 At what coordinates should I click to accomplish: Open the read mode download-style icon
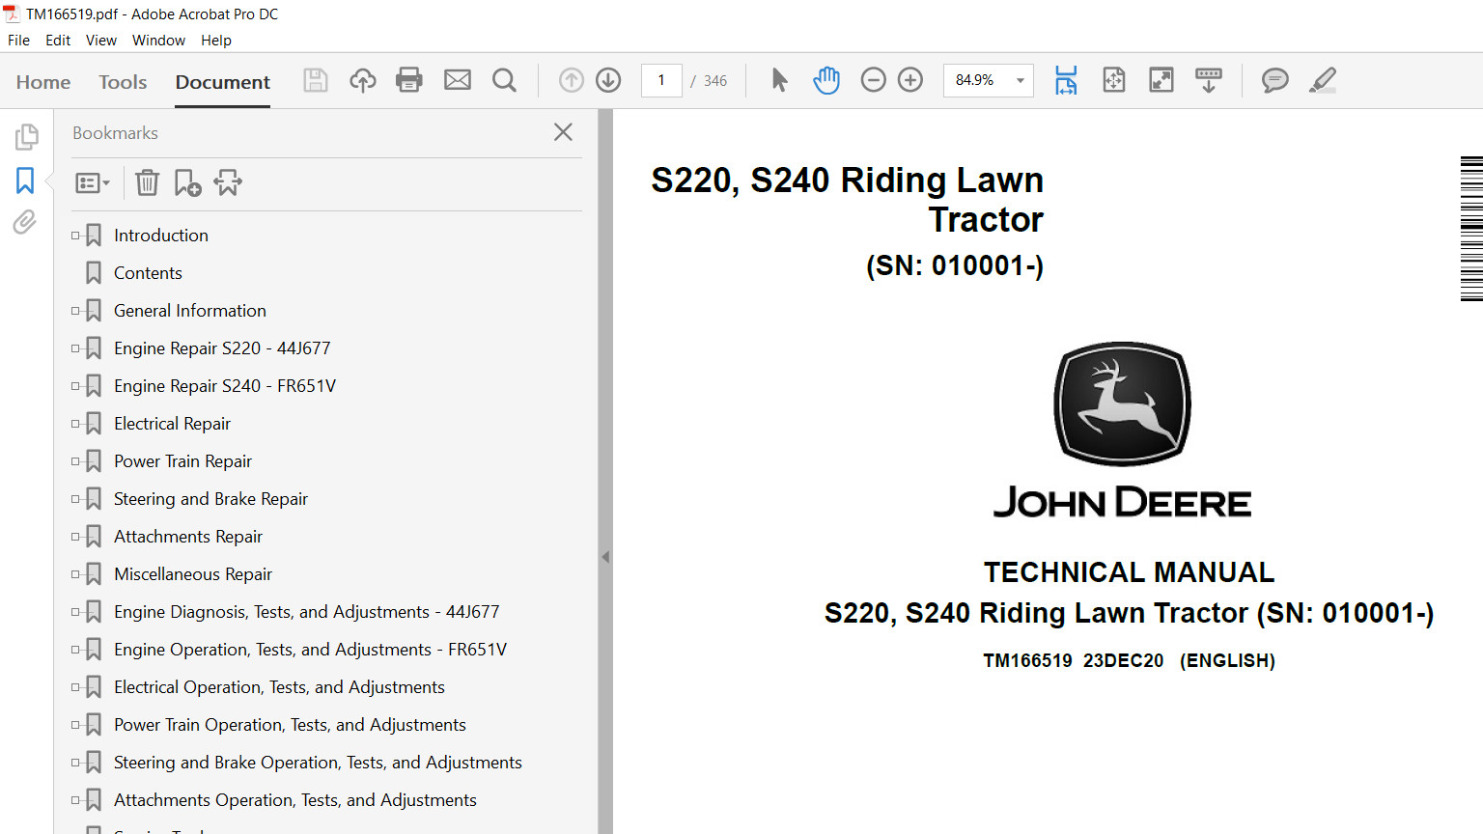[1209, 80]
